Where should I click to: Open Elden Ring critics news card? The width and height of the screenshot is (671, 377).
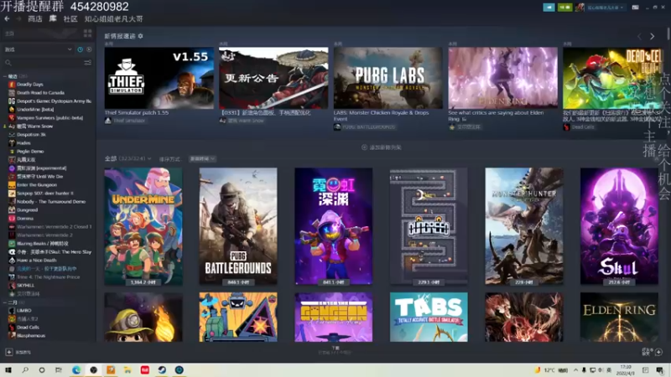502,78
